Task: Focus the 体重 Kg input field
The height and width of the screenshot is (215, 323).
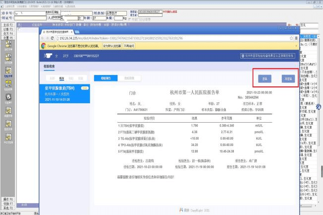Action: click(x=119, y=18)
